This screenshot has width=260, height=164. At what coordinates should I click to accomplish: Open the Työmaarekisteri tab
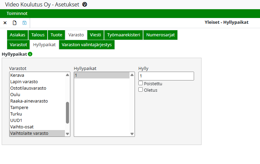[123, 35]
